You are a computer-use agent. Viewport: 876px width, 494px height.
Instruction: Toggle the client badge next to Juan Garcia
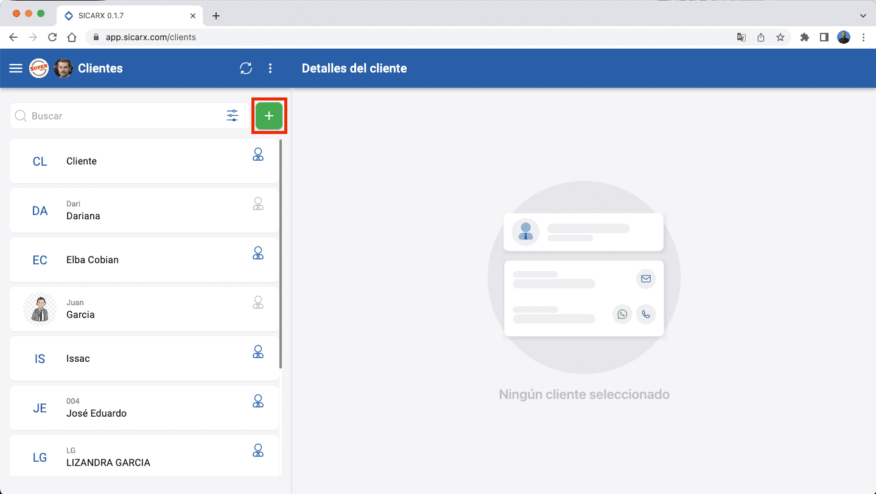258,302
